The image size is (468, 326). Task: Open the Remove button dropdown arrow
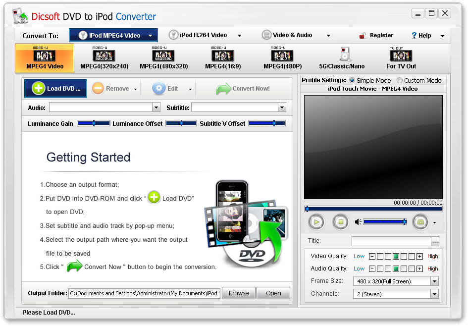pyautogui.click(x=136, y=89)
